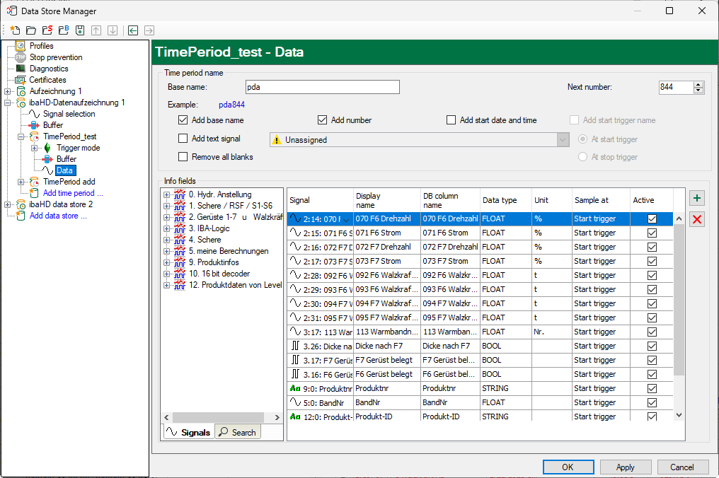This screenshot has height=478, width=719.
Task: Expand the Aufzeichnung 1 tree node
Action: [x=8, y=91]
